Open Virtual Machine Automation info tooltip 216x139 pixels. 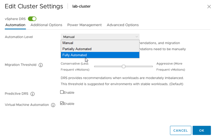[x=53, y=105]
